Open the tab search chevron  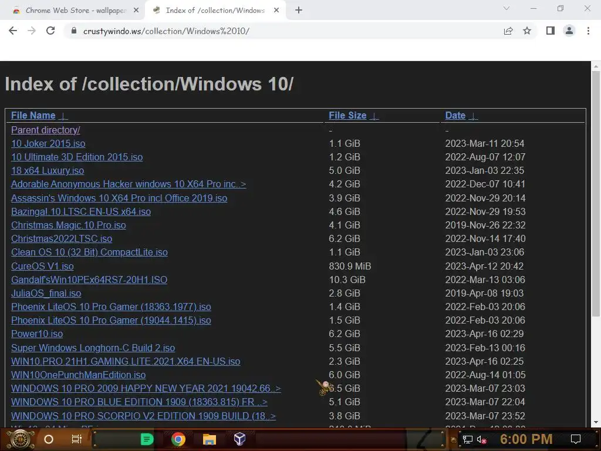pyautogui.click(x=507, y=8)
